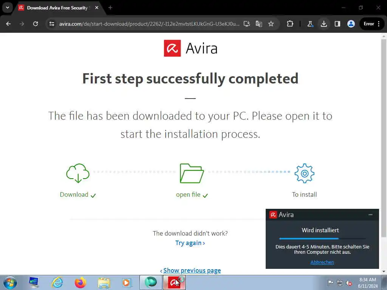
Task: Open the Error menu button in Chrome
Action: pyautogui.click(x=372, y=24)
